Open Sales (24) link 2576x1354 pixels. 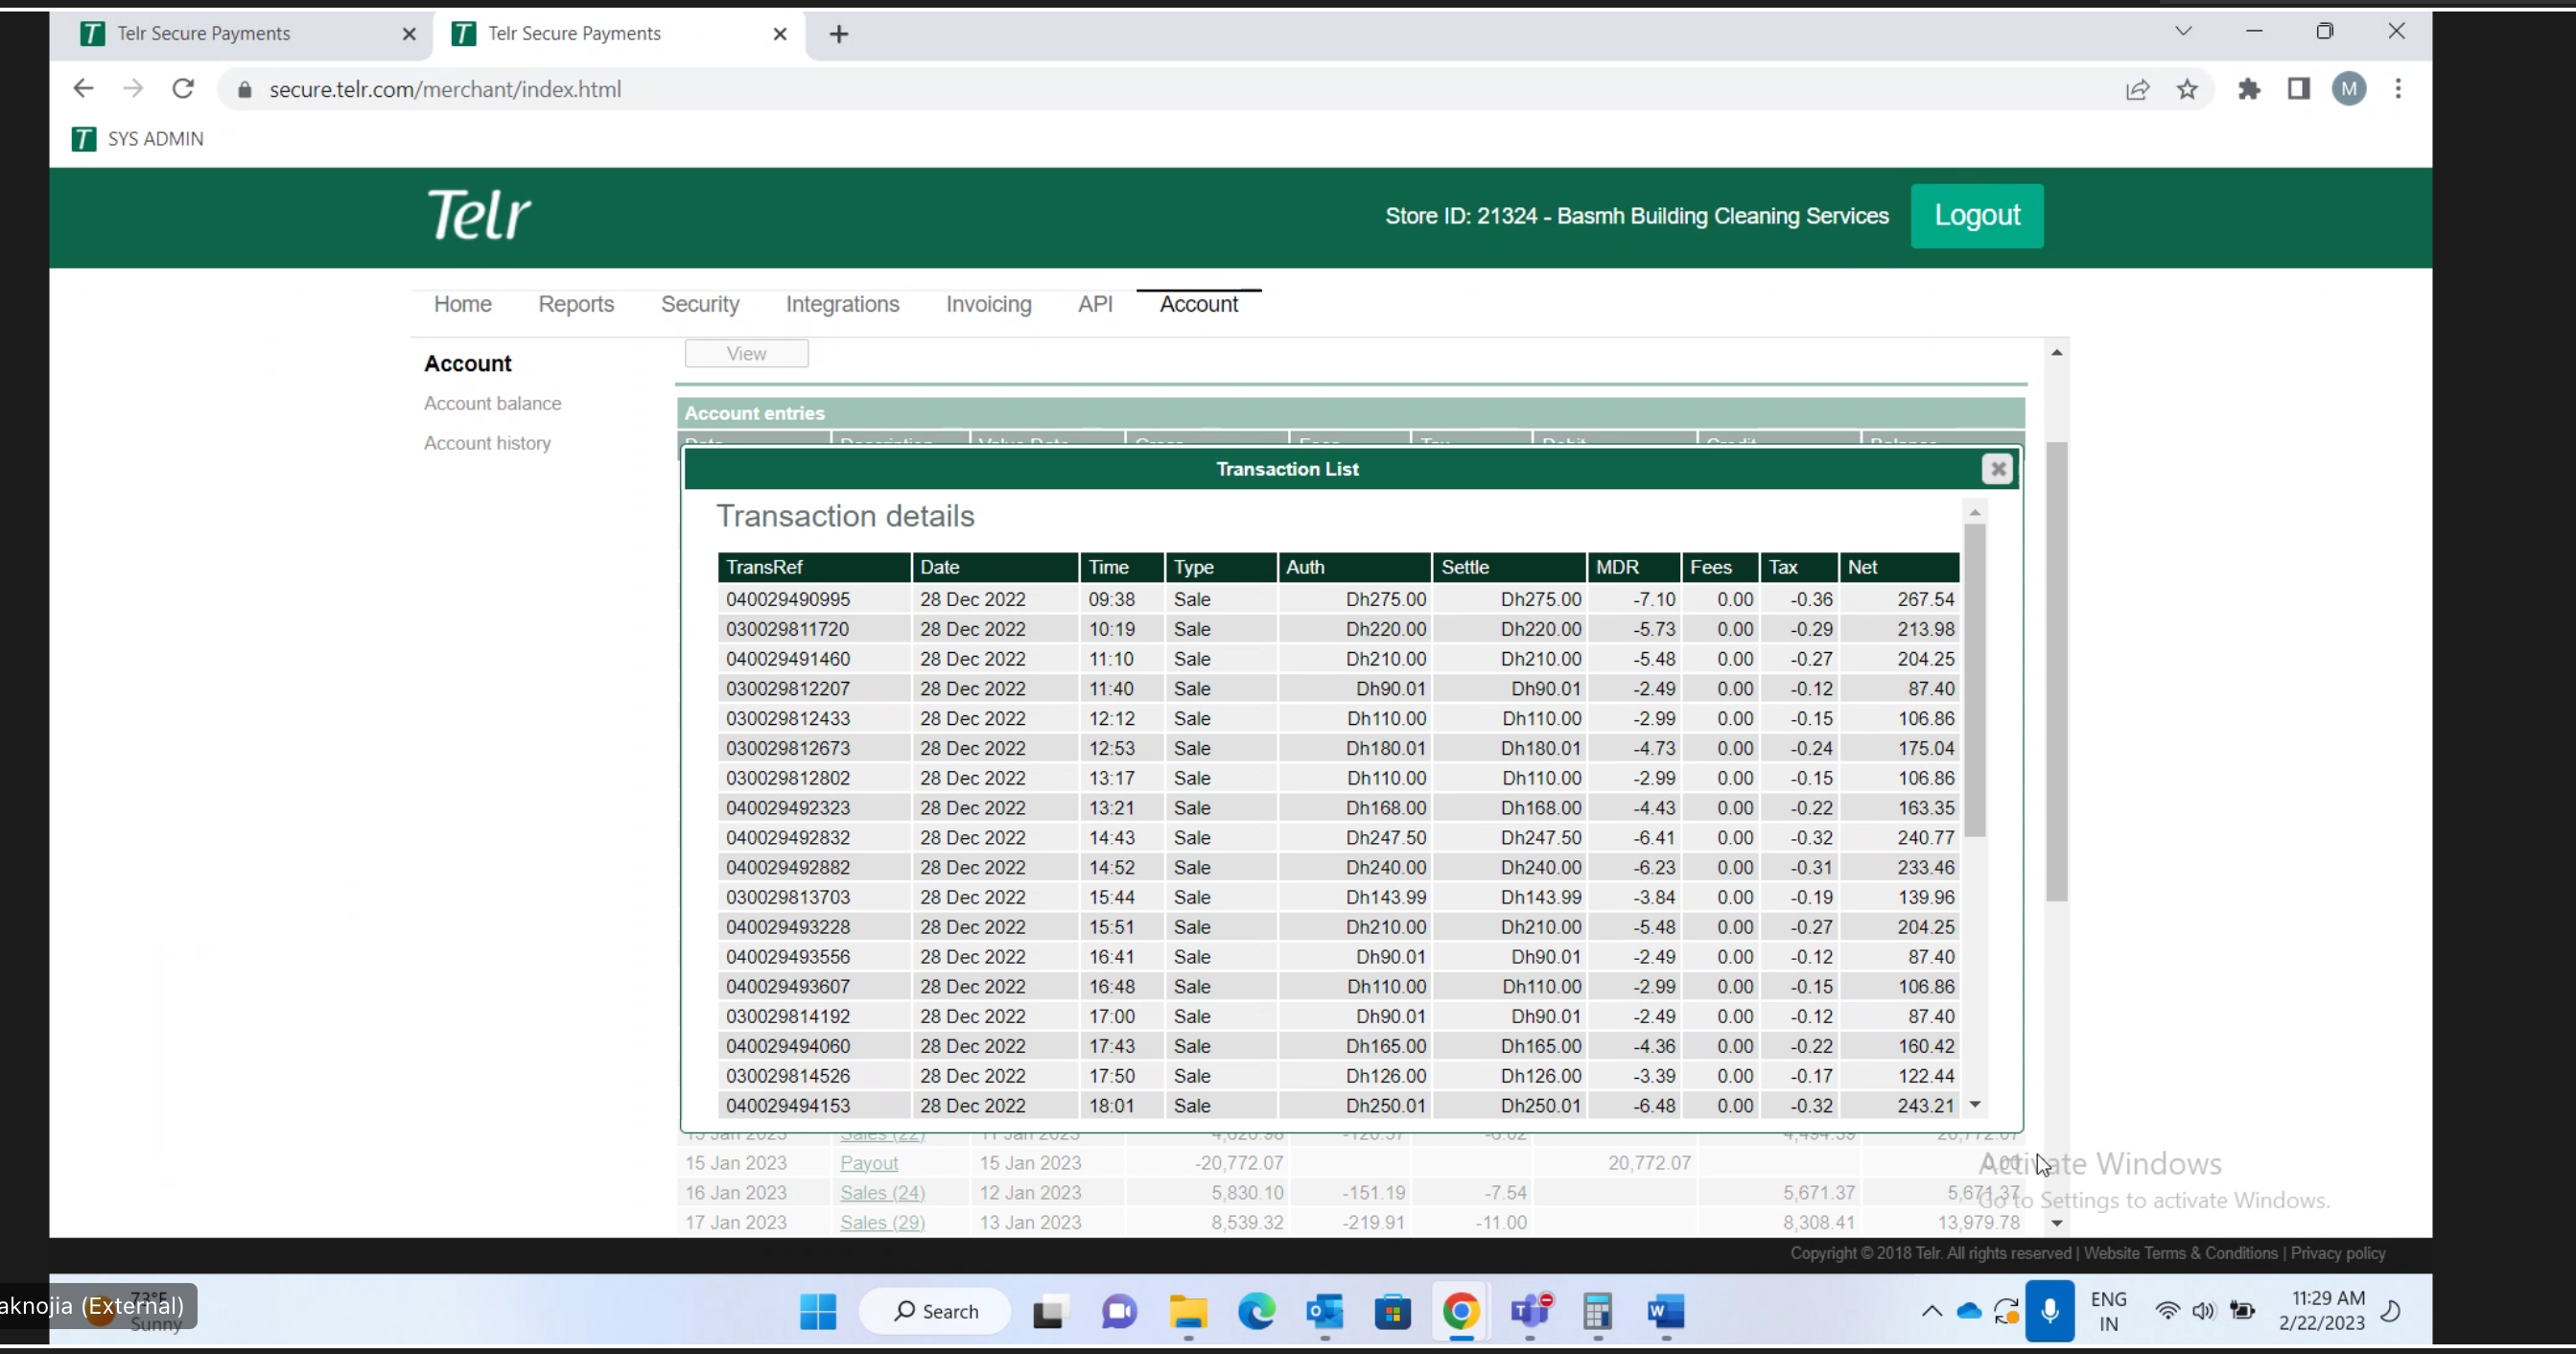883,1193
